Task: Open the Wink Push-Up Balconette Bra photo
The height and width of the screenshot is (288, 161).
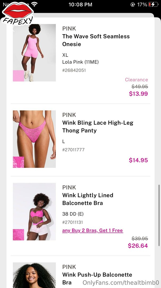Action: point(34,275)
